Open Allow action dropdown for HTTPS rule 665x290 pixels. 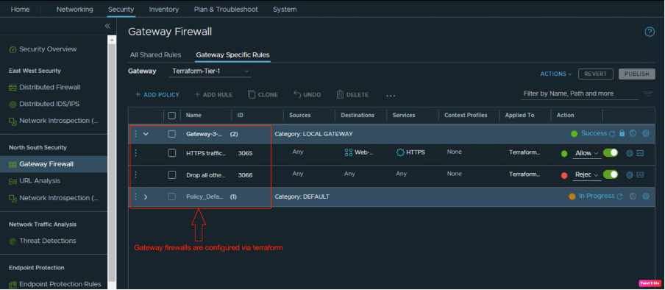(x=586, y=153)
